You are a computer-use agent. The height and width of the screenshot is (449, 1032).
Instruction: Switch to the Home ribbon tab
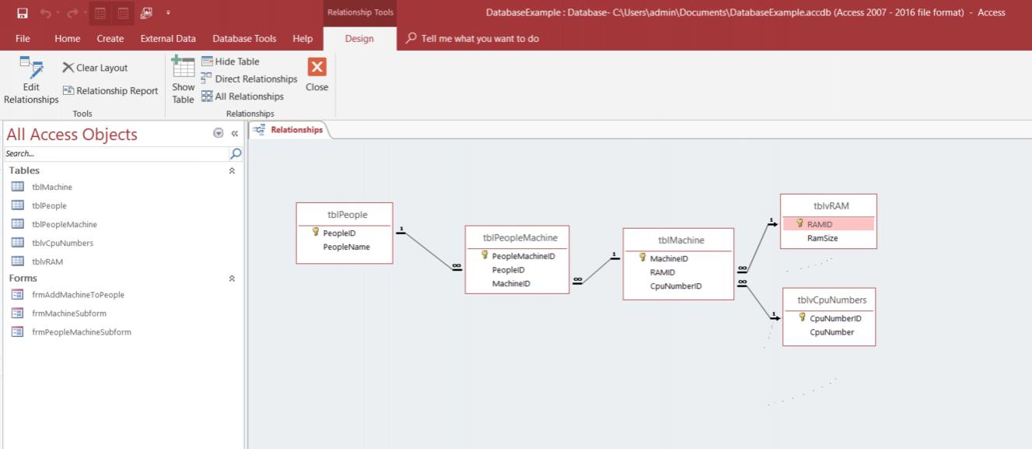point(68,38)
